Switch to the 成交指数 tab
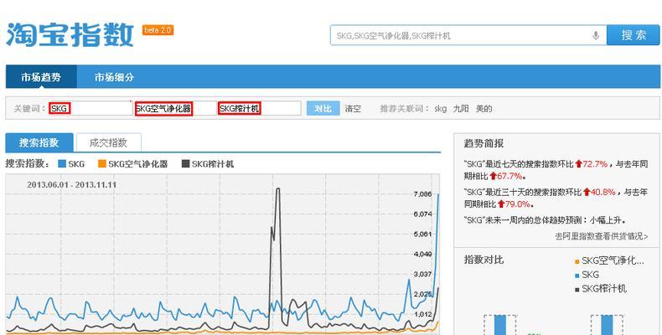Viewport: 662px width, 335px height. [x=108, y=142]
